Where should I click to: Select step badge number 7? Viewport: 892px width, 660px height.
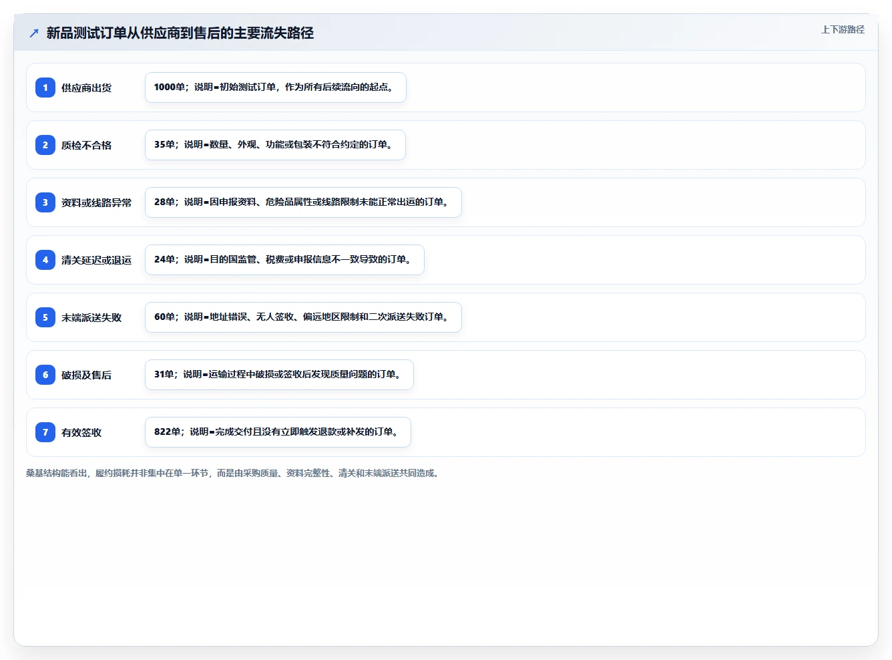(45, 432)
